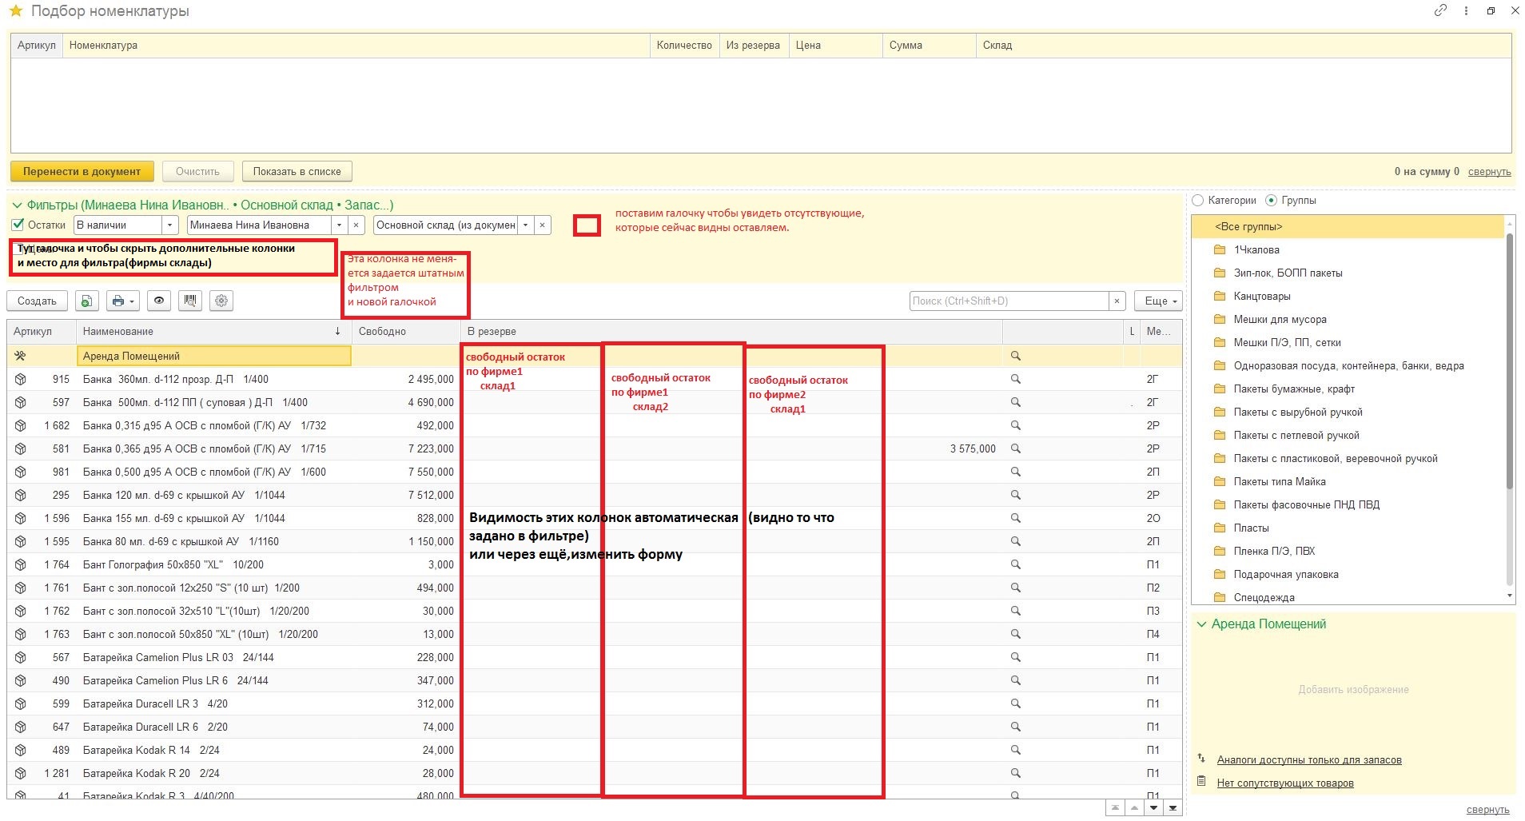Select the Категории radio button
Image resolution: width=1525 pixels, height=821 pixels.
tap(1198, 201)
